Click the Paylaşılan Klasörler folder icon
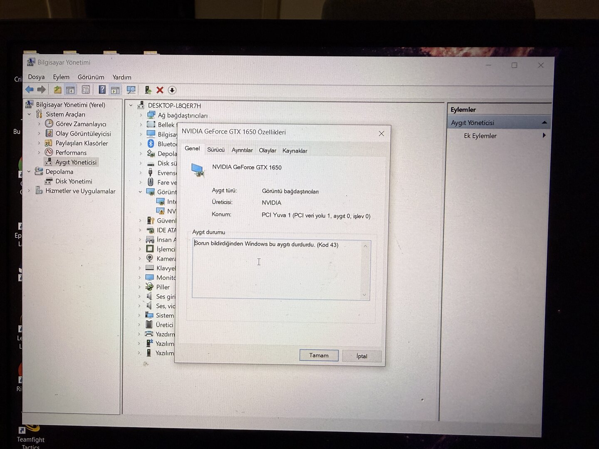This screenshot has height=449, width=599. (49, 143)
